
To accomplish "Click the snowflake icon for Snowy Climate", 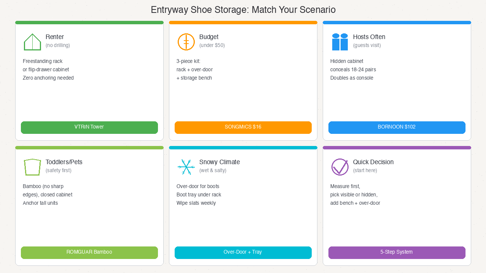I will click(x=186, y=167).
